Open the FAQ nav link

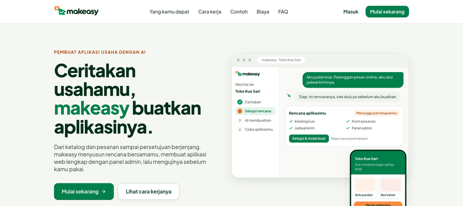point(283,12)
